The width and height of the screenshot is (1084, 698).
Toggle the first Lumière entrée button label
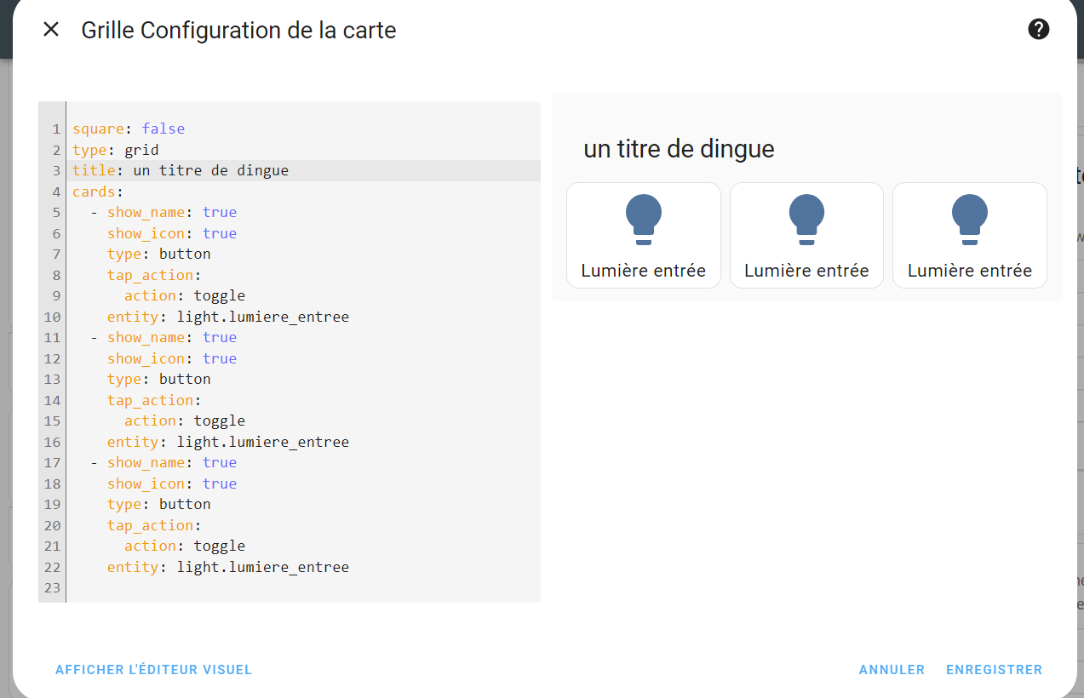643,271
